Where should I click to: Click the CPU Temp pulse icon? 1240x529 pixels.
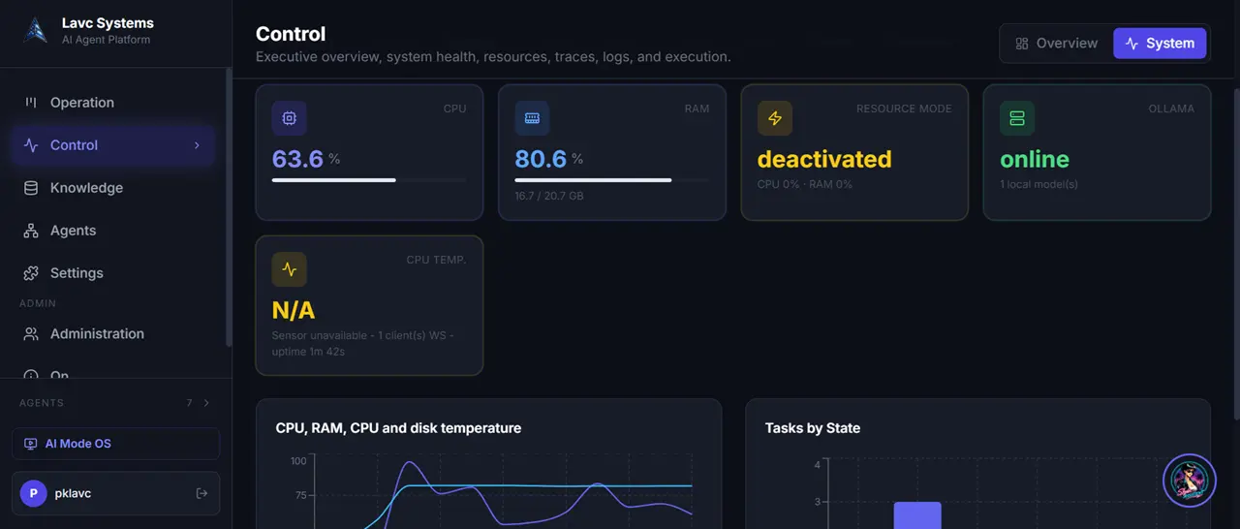(x=290, y=269)
